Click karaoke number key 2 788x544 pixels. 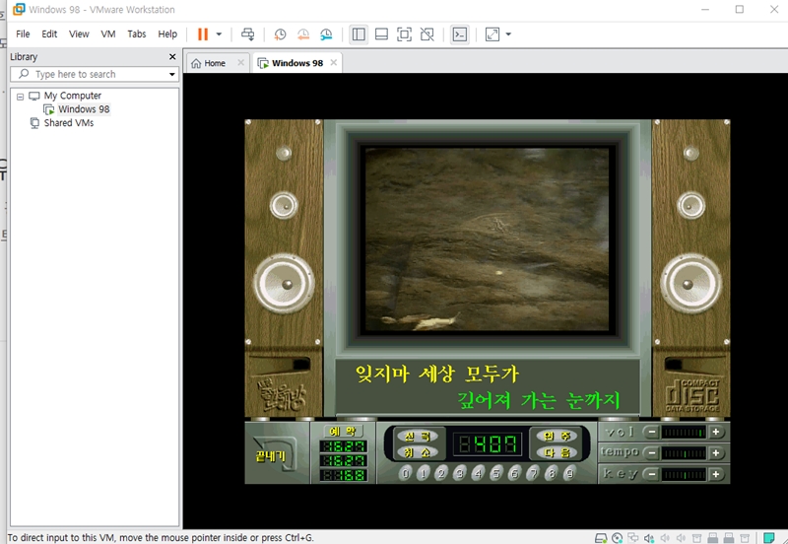point(441,473)
